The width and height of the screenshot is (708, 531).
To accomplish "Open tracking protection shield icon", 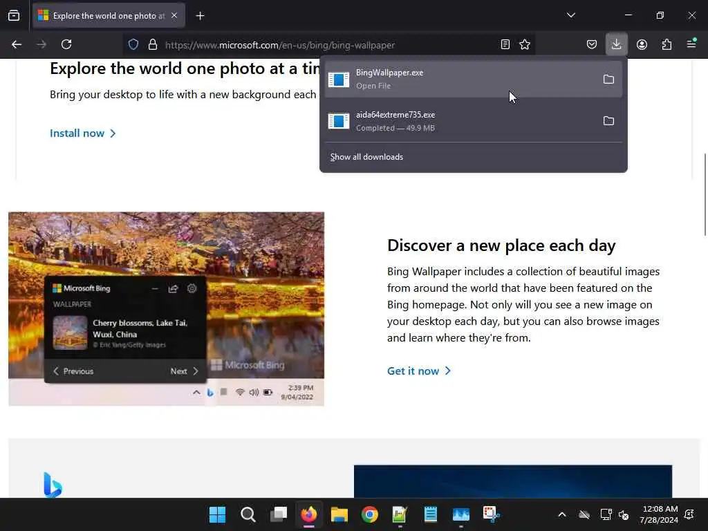I will pyautogui.click(x=133, y=45).
